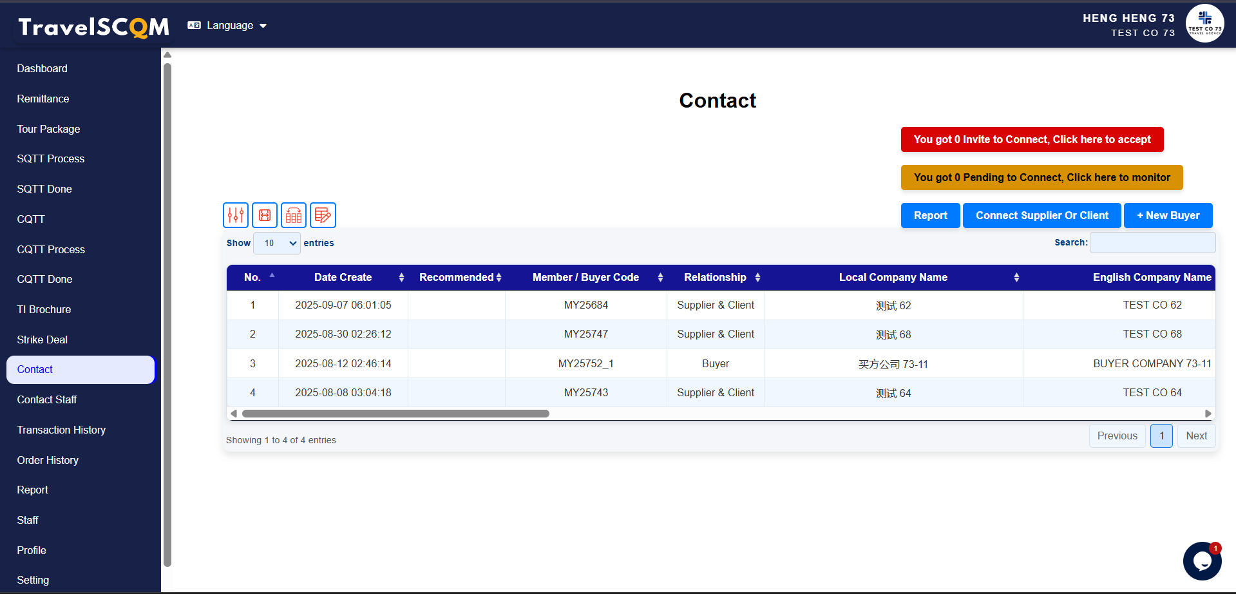Select Contact Staff in the sidebar
This screenshot has width=1236, height=594.
coord(47,399)
